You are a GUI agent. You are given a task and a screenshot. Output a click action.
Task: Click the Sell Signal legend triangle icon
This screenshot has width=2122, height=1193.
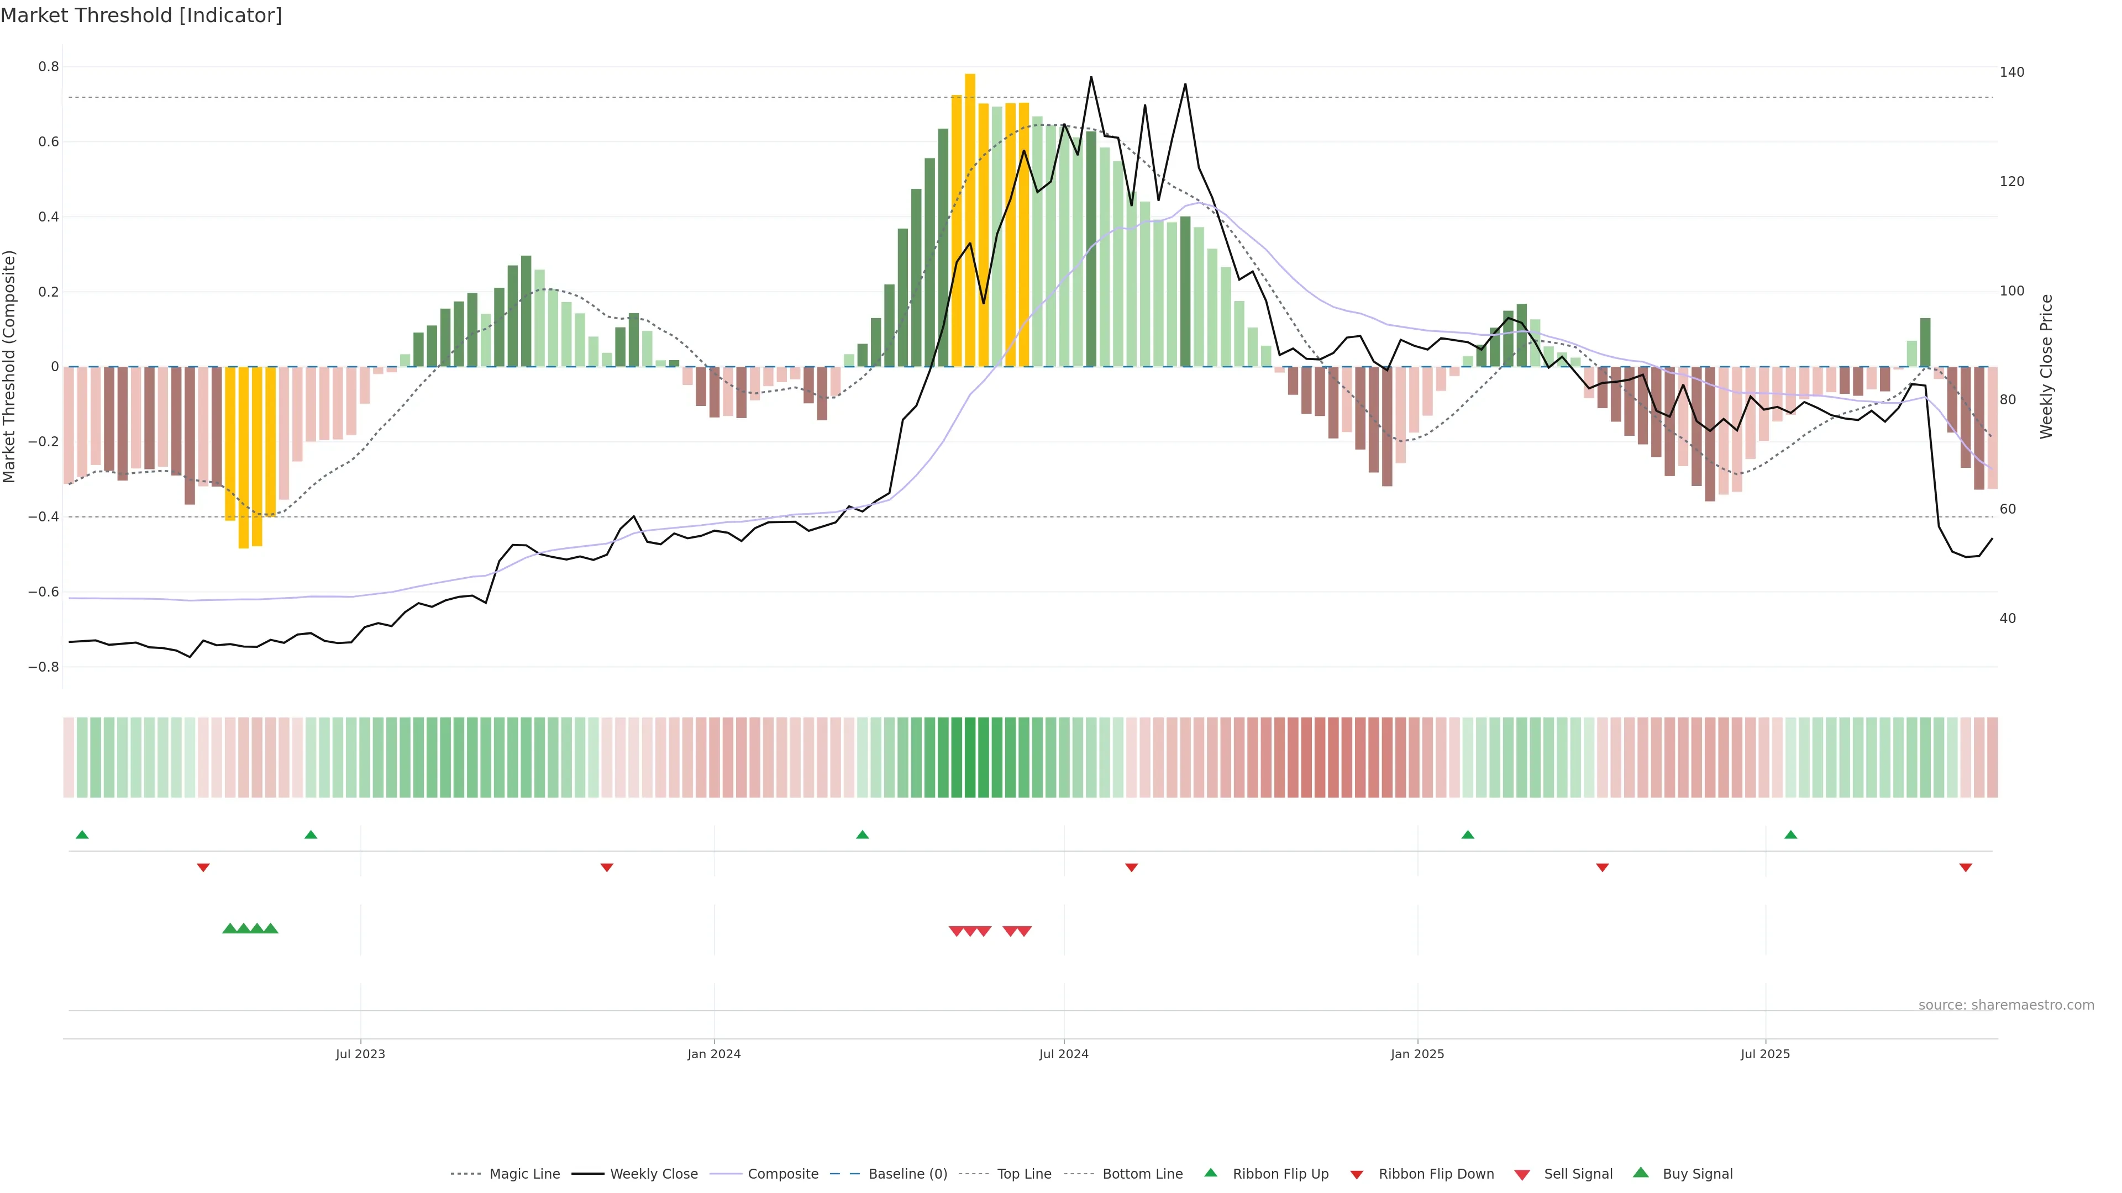tap(1522, 1175)
